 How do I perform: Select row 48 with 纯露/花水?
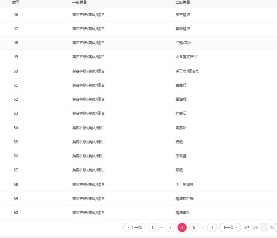click(x=138, y=43)
